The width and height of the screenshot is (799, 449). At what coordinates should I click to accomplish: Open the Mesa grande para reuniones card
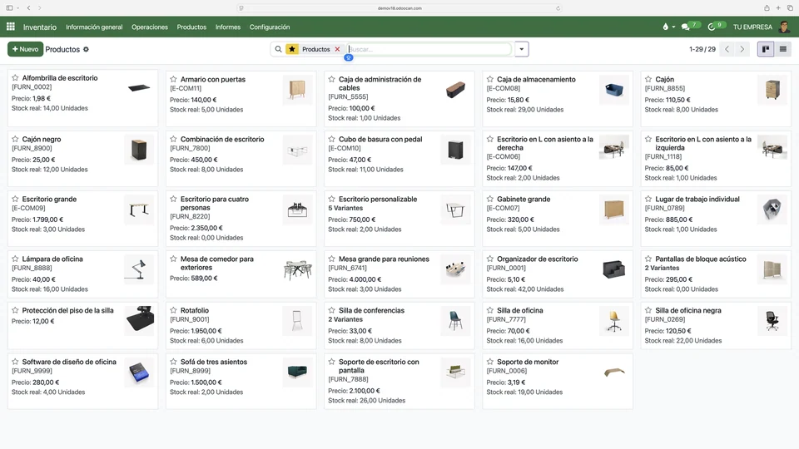pos(399,274)
